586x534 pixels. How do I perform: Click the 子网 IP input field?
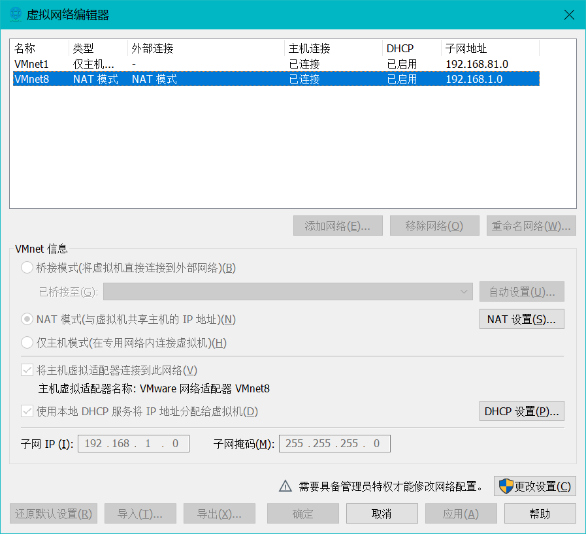click(x=133, y=443)
